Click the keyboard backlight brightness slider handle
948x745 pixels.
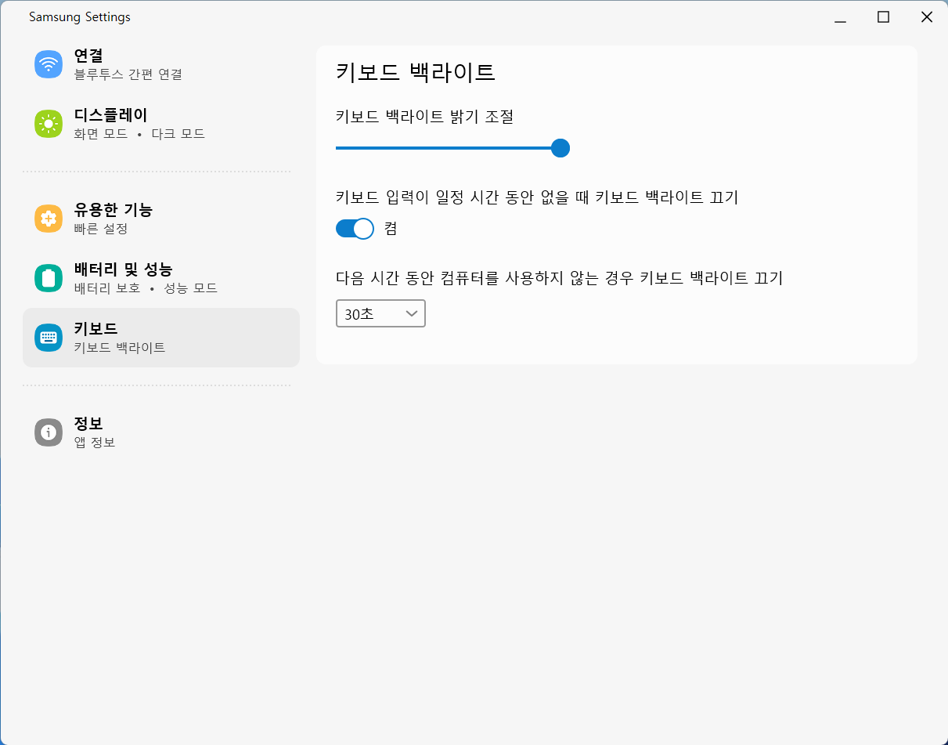[x=560, y=148]
